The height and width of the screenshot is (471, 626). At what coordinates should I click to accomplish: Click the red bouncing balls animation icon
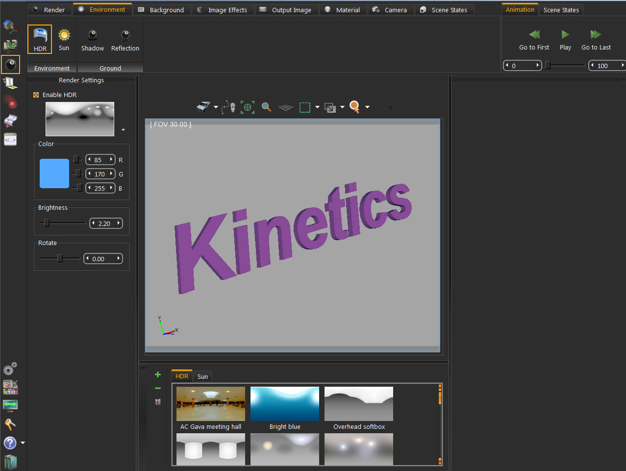10,101
